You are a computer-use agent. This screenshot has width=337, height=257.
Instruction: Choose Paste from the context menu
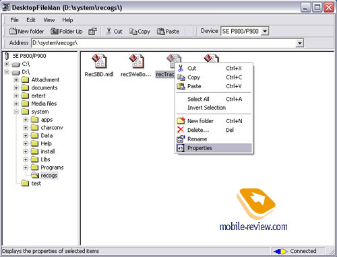click(214, 86)
